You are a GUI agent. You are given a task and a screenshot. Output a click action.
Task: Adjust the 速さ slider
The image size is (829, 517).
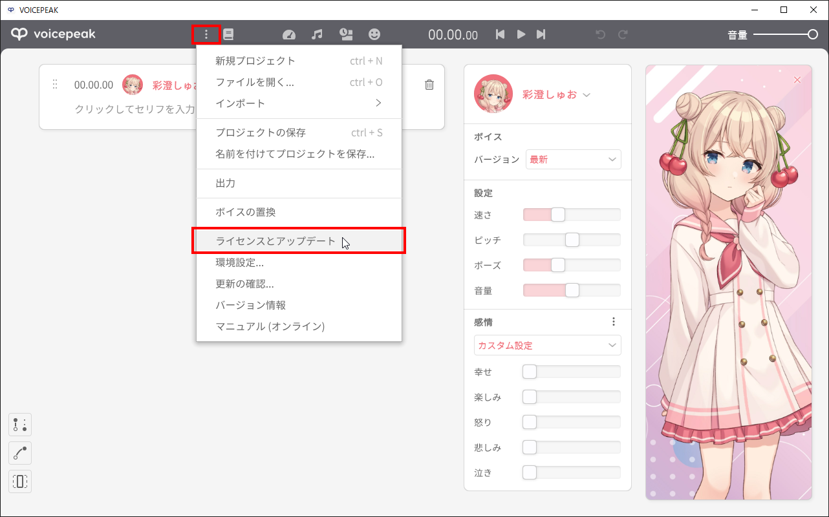tap(572, 215)
